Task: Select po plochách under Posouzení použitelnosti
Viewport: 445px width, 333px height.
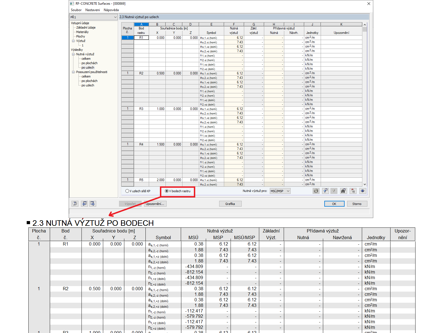Action: tap(90, 81)
